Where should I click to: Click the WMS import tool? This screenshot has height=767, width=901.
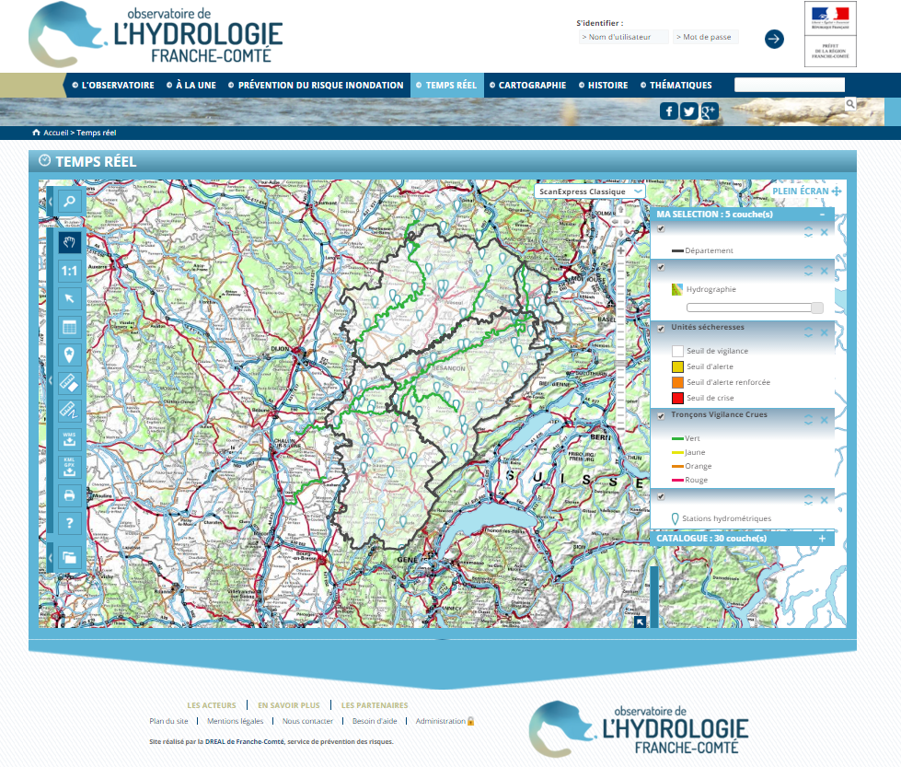click(x=69, y=438)
